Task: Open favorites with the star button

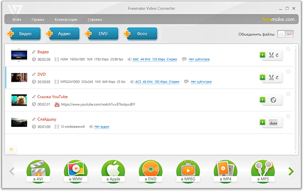Action: [11, 149]
